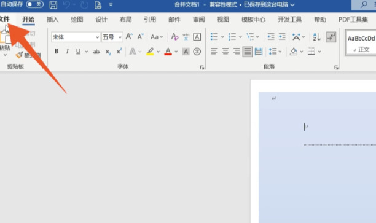Image resolution: width=376 pixels, height=223 pixels.
Task: Click the Character Shading icon
Action: click(186, 52)
